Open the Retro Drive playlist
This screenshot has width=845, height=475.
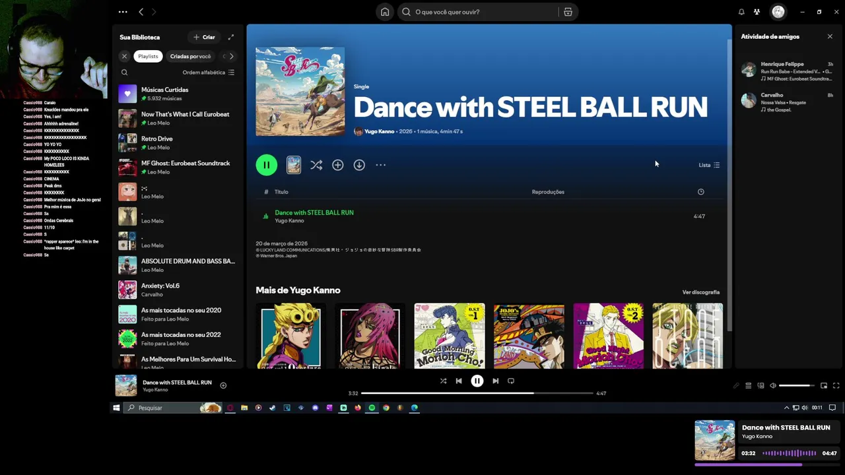pyautogui.click(x=177, y=142)
